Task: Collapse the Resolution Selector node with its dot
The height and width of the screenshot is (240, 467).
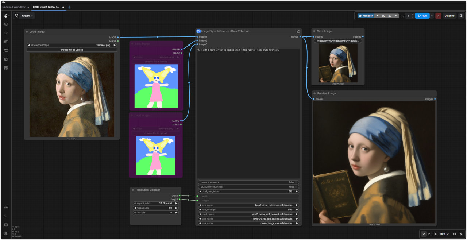Action: pos(133,190)
